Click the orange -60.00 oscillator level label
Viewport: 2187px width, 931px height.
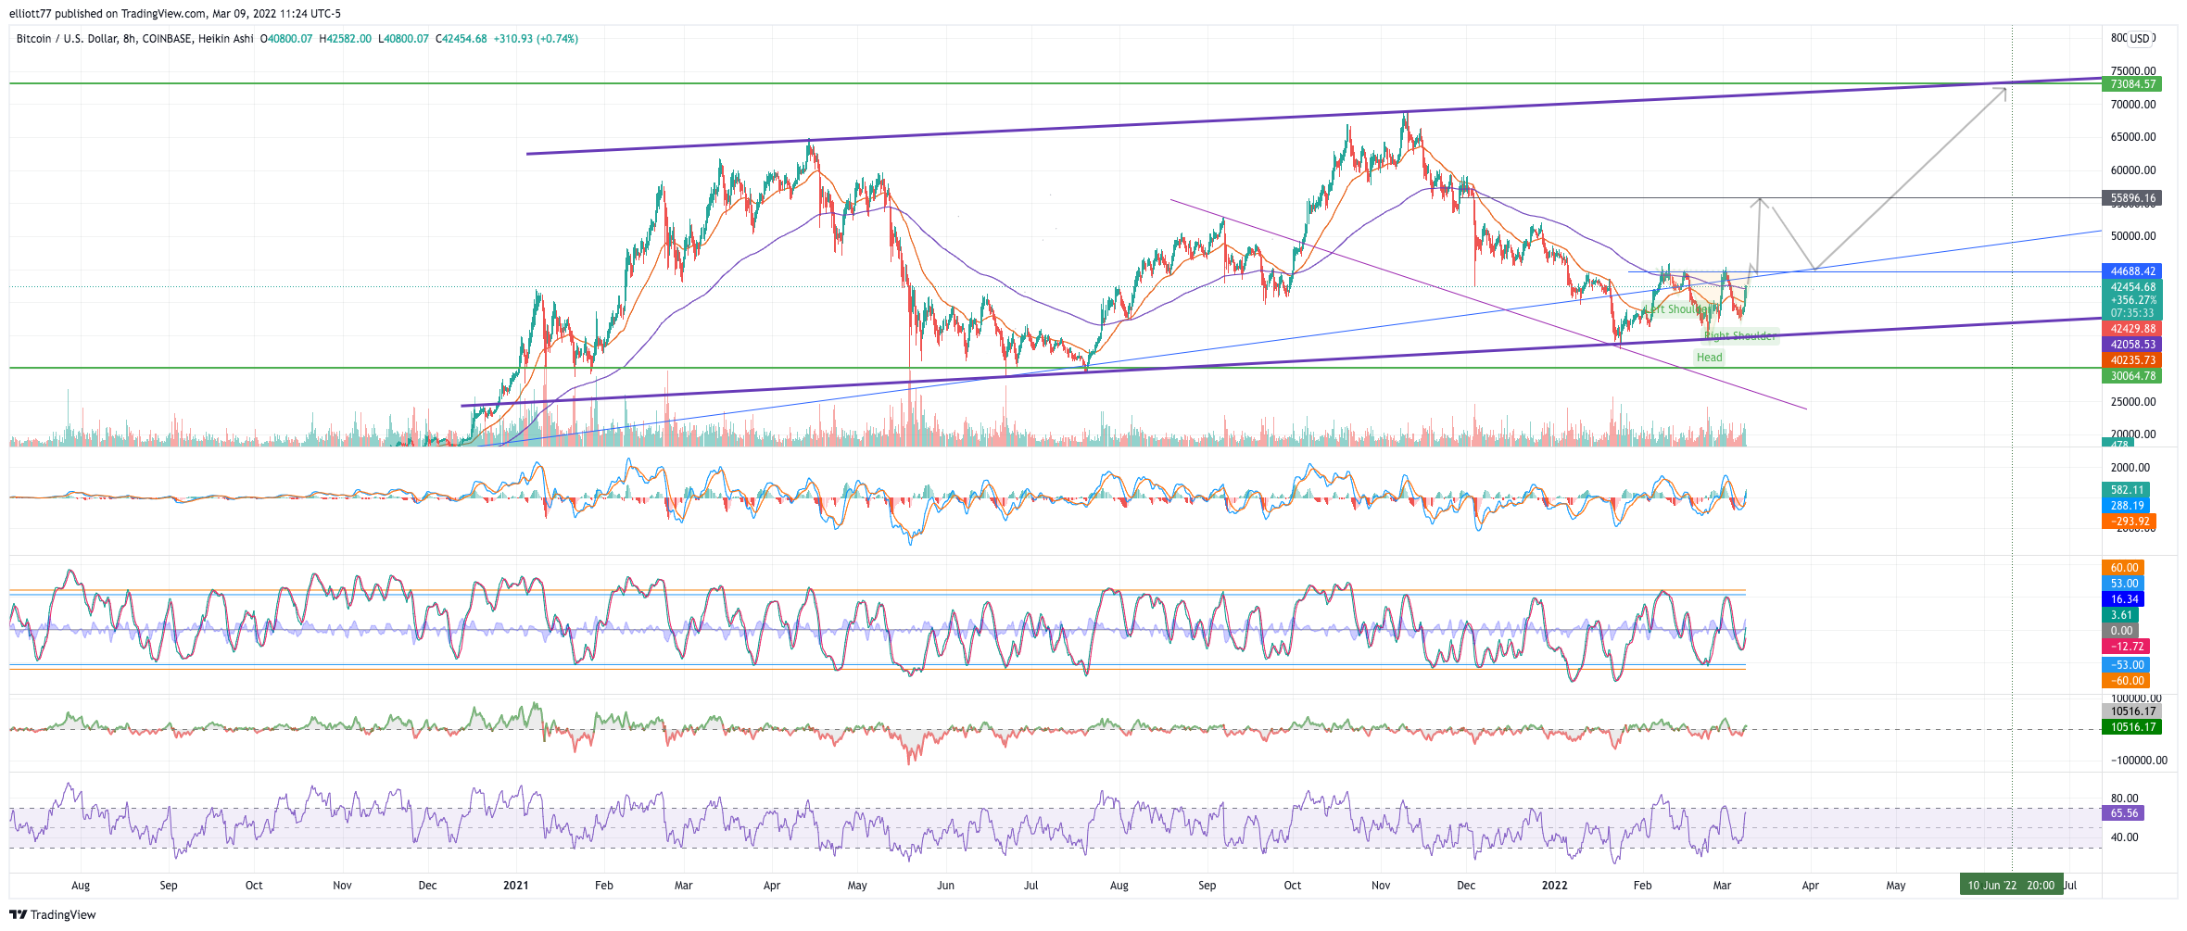click(x=2126, y=681)
